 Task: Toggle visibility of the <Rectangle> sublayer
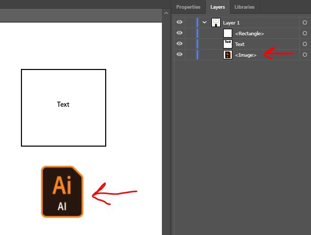[179, 33]
